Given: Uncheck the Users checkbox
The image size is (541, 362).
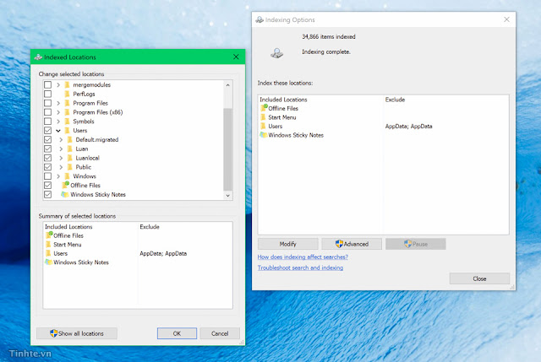Looking at the screenshot, I should pos(47,130).
